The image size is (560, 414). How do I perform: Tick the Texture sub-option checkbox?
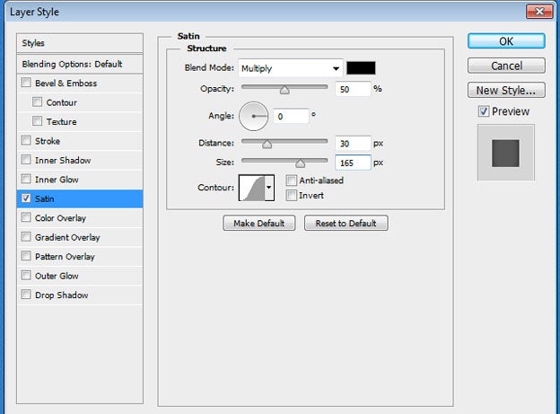click(37, 121)
